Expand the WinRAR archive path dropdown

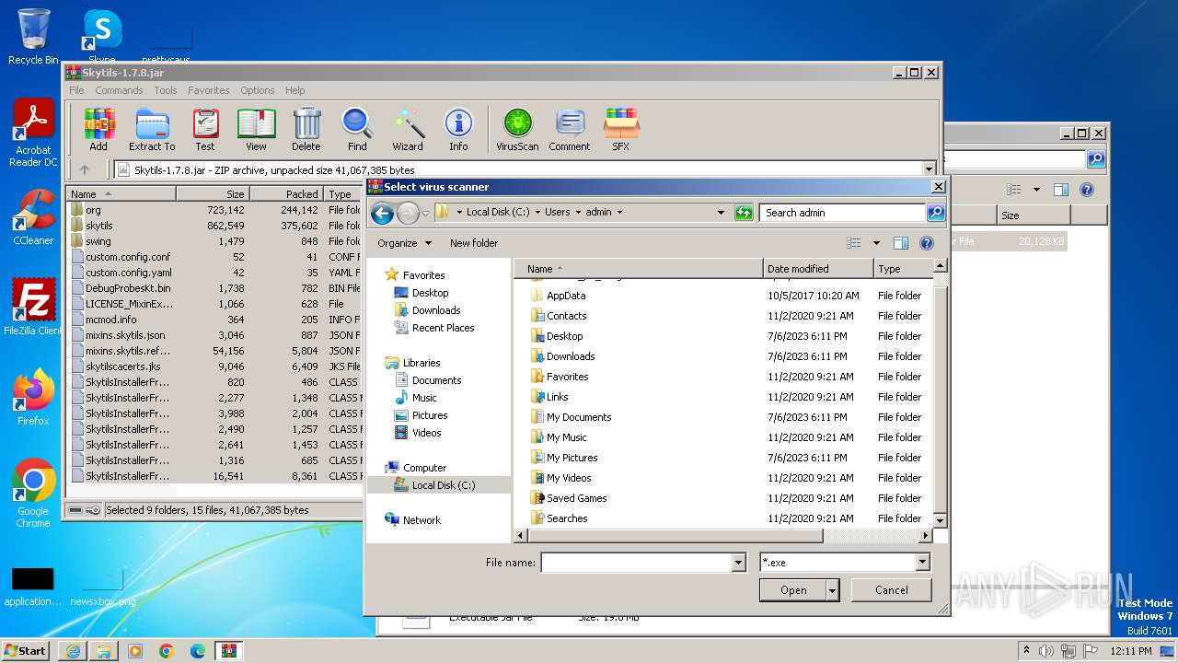coord(929,169)
